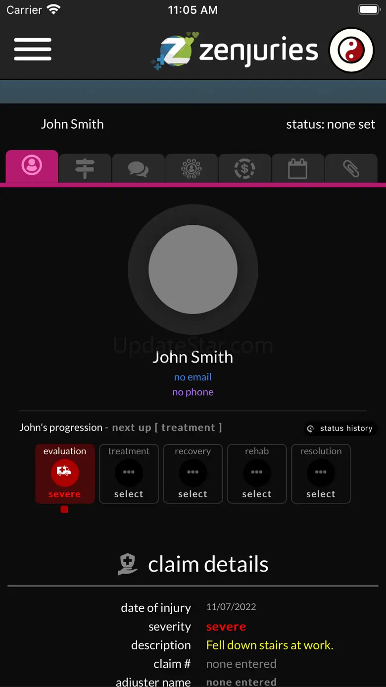Select the treatment stage card
This screenshot has width=386, height=687.
click(x=129, y=474)
